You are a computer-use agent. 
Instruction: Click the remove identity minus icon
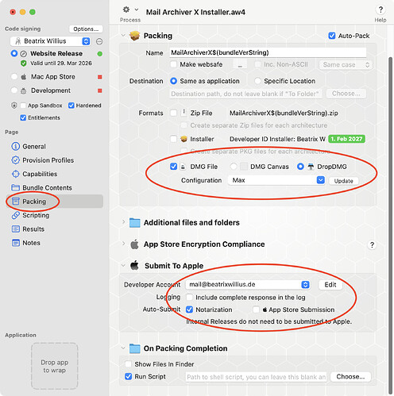pos(99,41)
